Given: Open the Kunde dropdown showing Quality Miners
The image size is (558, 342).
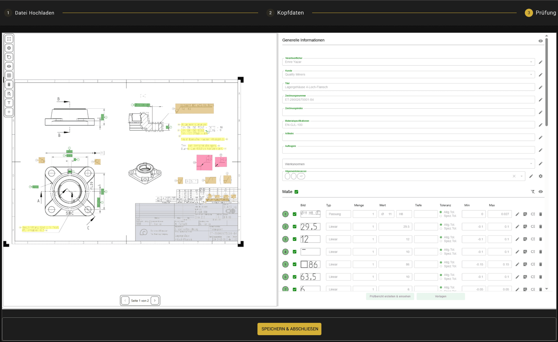Looking at the screenshot, I should point(531,74).
